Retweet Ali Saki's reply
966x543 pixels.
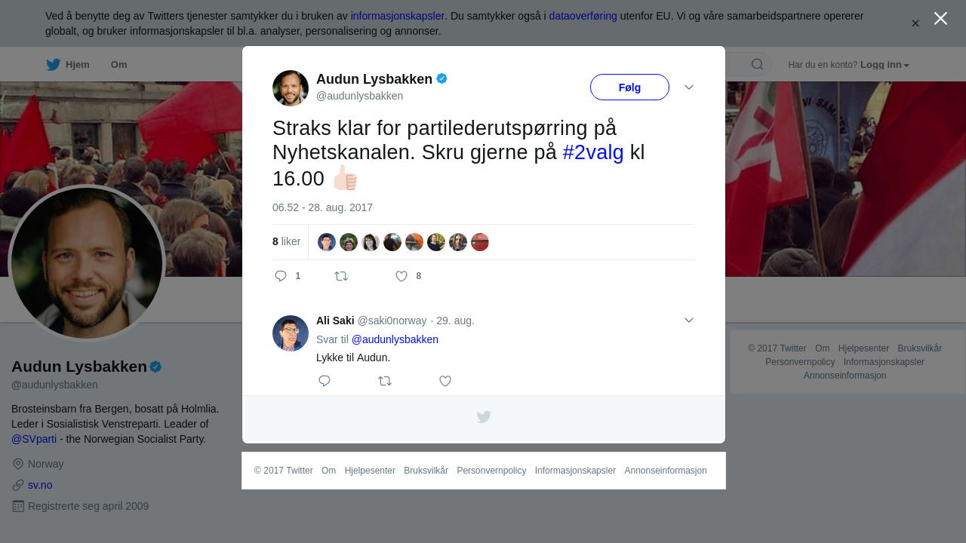click(x=385, y=381)
